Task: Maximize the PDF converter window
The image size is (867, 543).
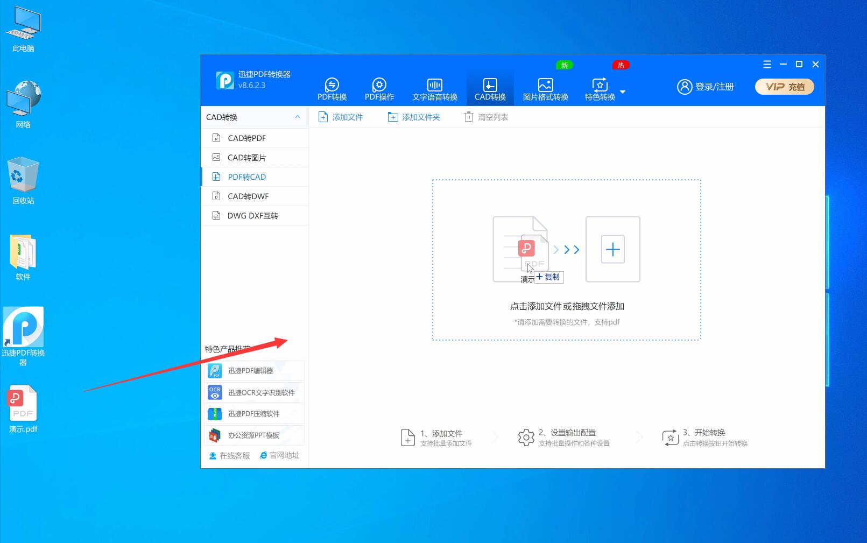Action: click(799, 65)
